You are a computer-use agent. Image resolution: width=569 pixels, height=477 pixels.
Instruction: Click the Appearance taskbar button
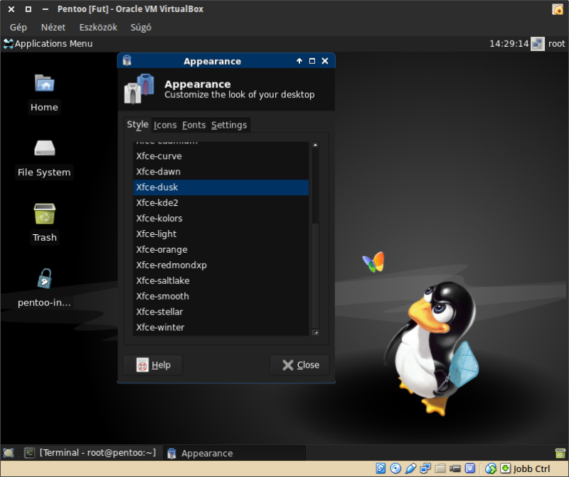point(235,453)
